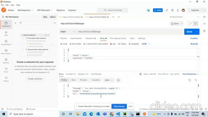Select the raw body type
The width and height of the screenshot is (208, 117).
113,44
